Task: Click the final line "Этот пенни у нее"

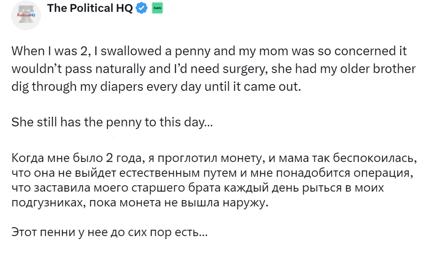Action: (109, 232)
